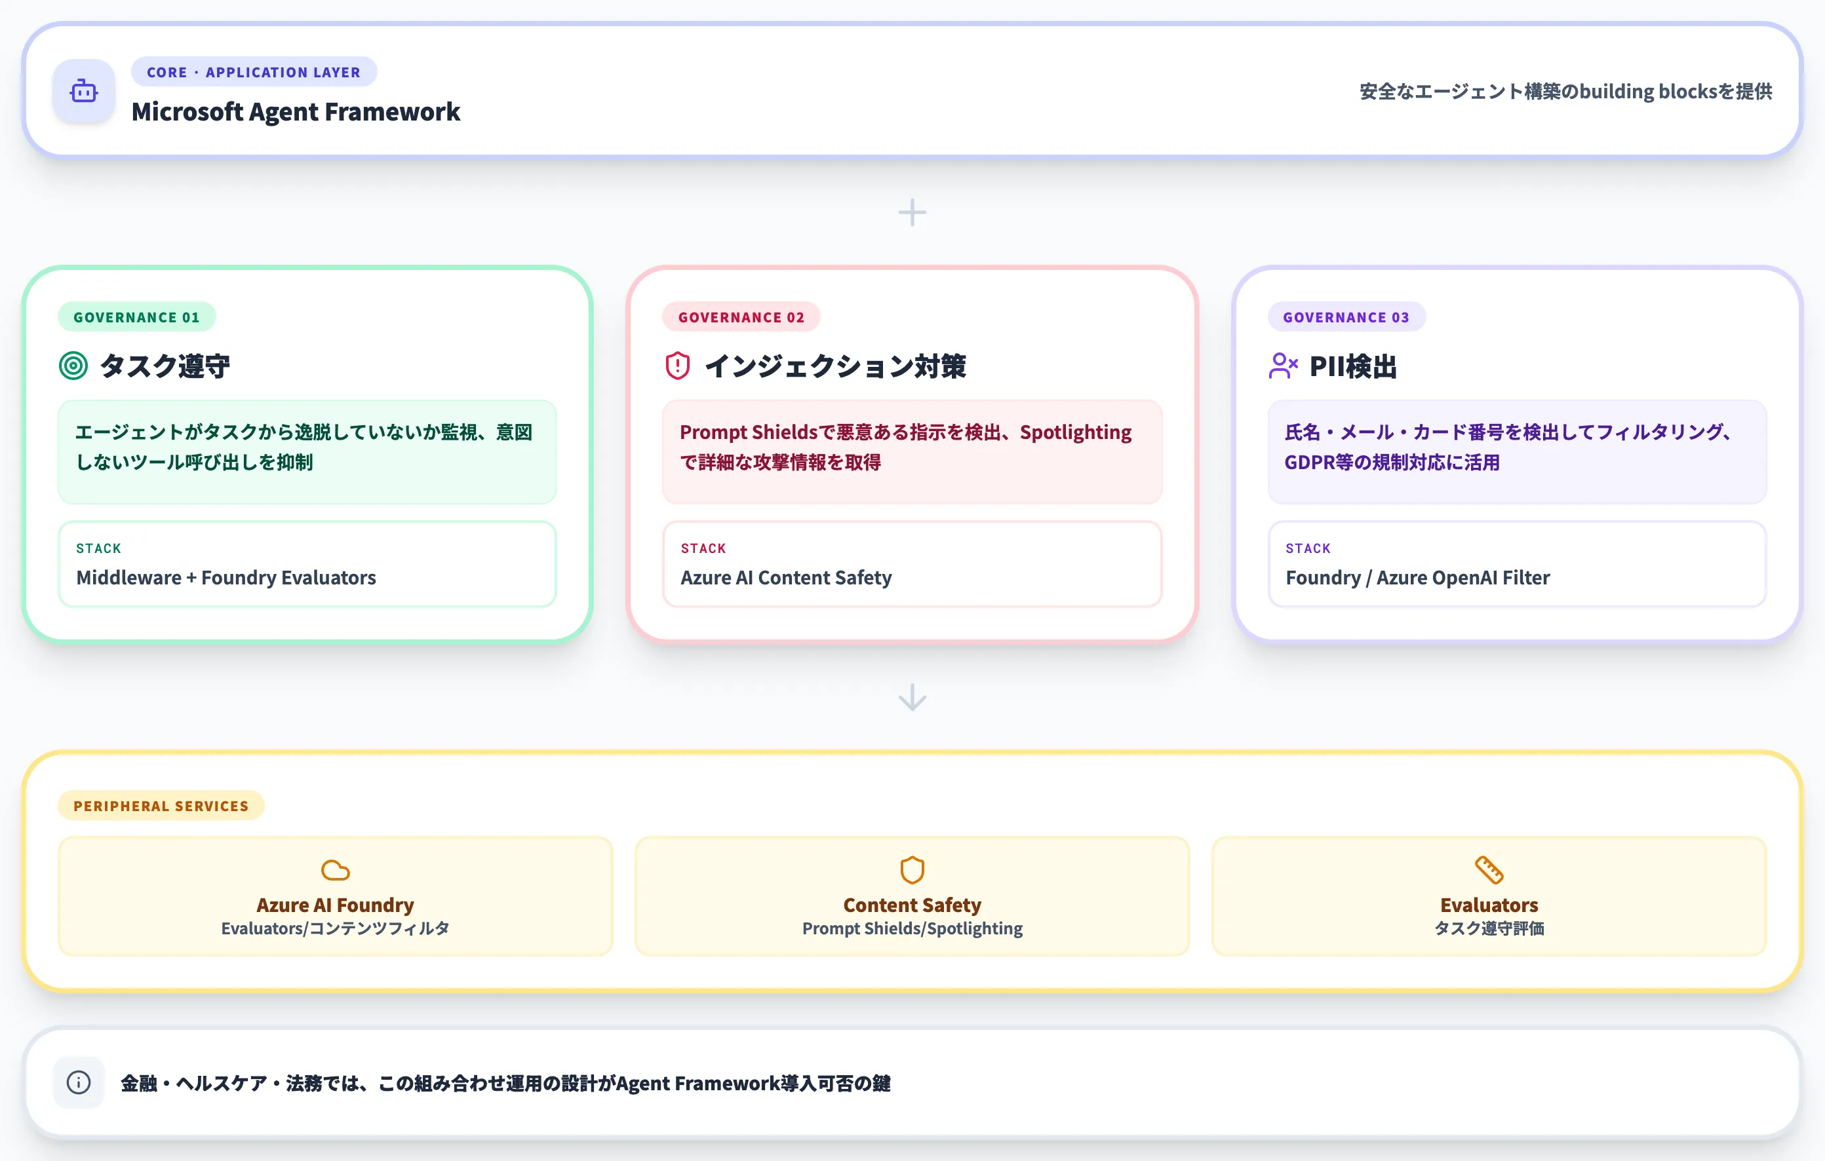The width and height of the screenshot is (1825, 1161).
Task: Click the Microsoft Agent Framework title
Action: point(296,111)
